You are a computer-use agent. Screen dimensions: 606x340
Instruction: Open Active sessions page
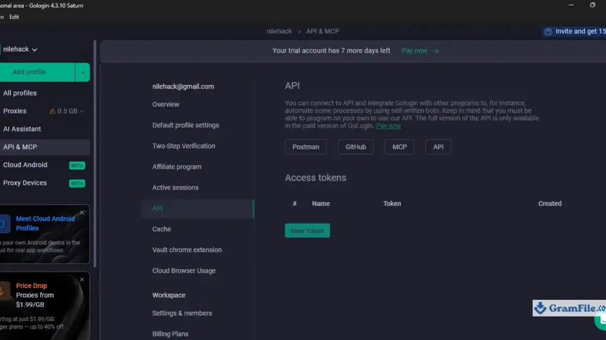175,188
